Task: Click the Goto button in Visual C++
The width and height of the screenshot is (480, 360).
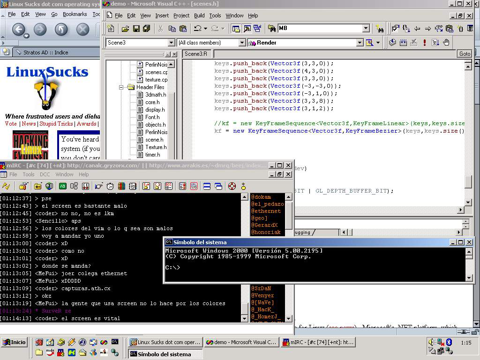Action: click(465, 54)
